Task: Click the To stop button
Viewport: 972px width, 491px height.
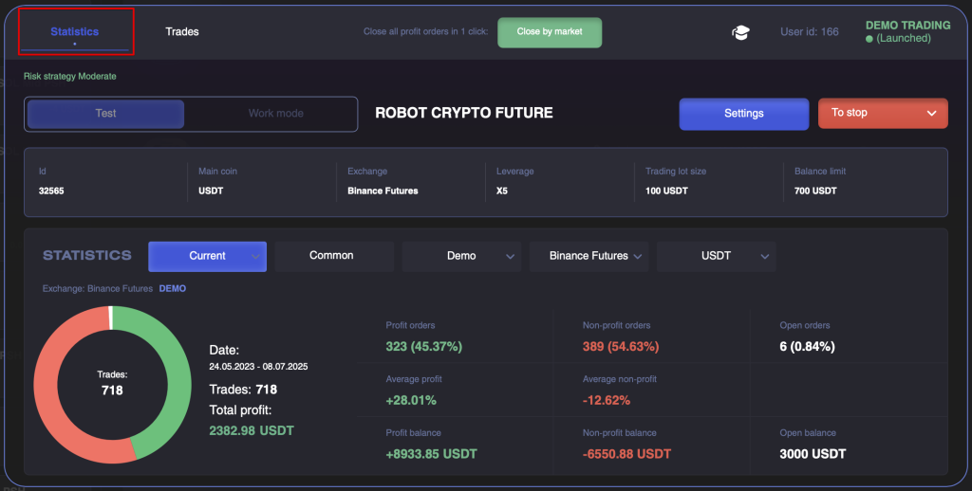Action: point(883,114)
